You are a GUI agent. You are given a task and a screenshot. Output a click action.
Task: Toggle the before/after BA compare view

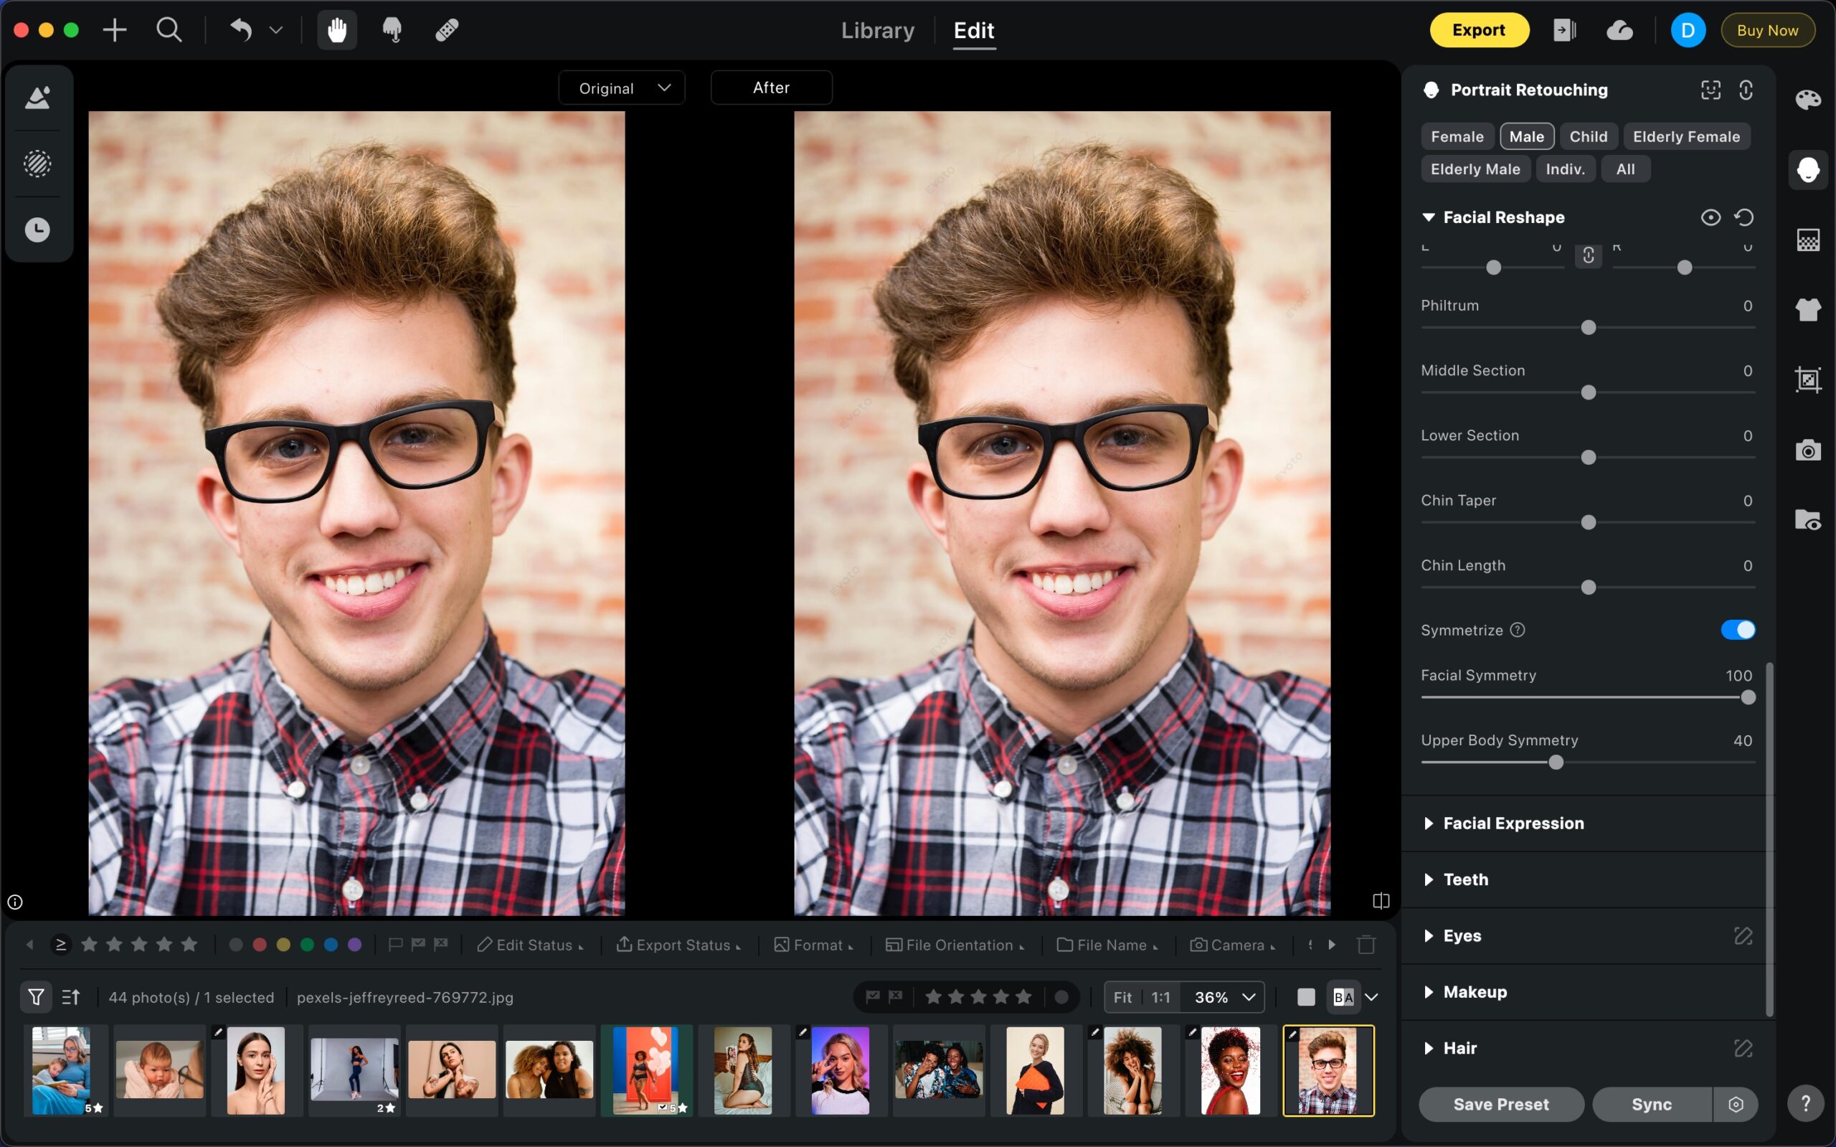[1343, 997]
